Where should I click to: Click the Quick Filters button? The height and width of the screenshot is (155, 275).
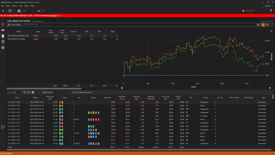pos(14,25)
